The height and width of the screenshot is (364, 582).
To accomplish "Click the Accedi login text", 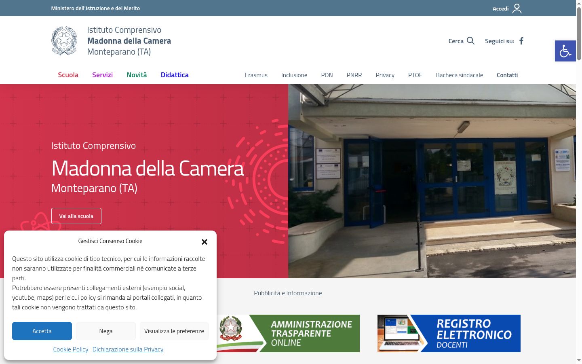I will click(x=500, y=8).
